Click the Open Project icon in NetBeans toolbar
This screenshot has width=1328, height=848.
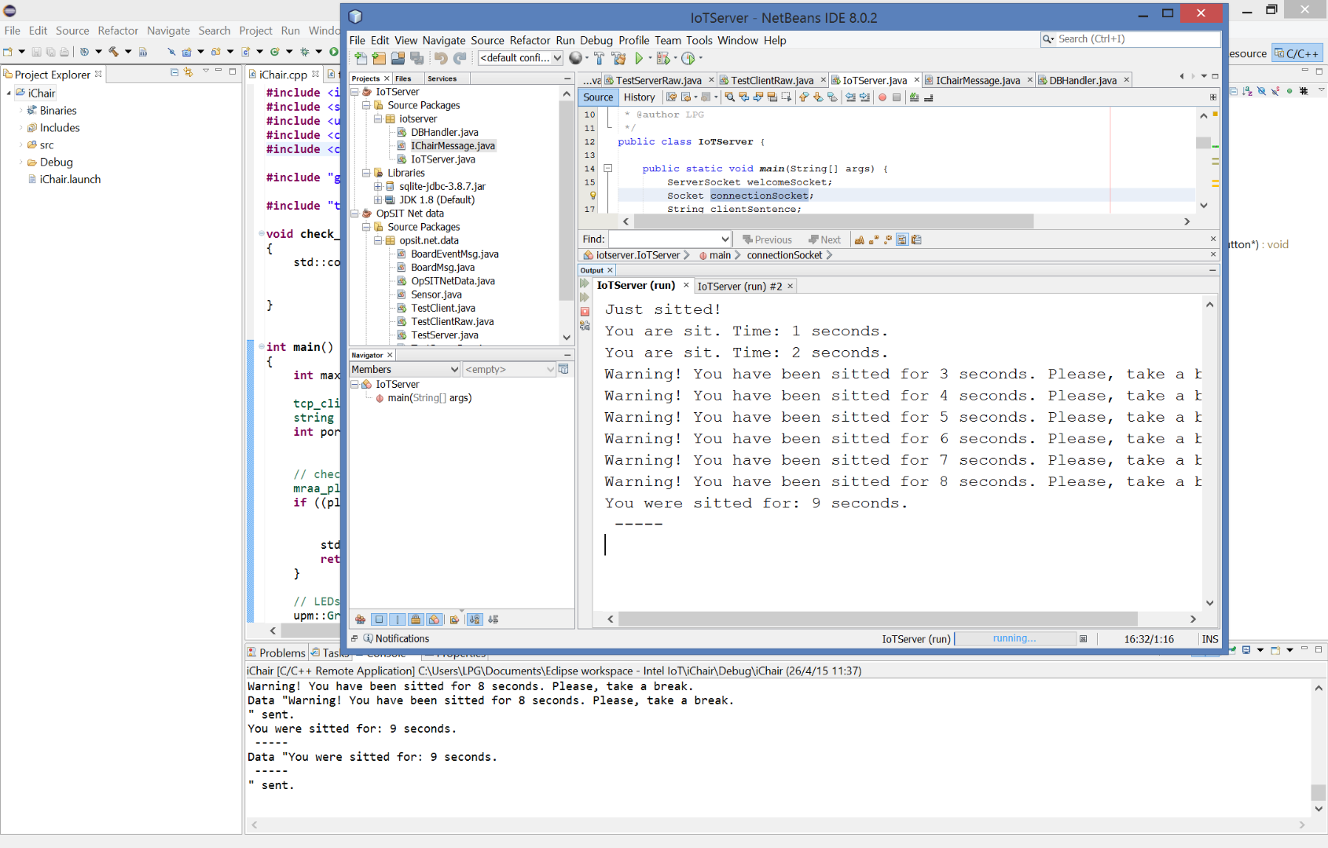(398, 58)
